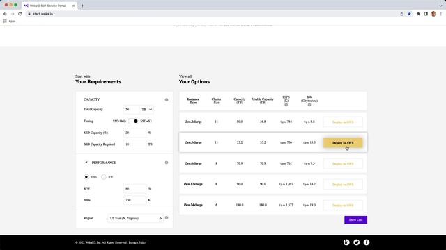Deploy i3en.24xlarge to AWS
Viewport: 446px width, 250px height.
point(343,206)
